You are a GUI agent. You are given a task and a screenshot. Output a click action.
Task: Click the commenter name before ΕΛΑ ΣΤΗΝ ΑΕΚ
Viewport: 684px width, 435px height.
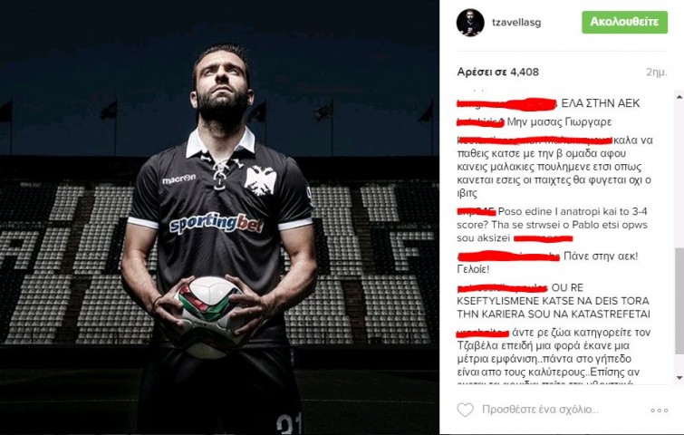(x=507, y=104)
